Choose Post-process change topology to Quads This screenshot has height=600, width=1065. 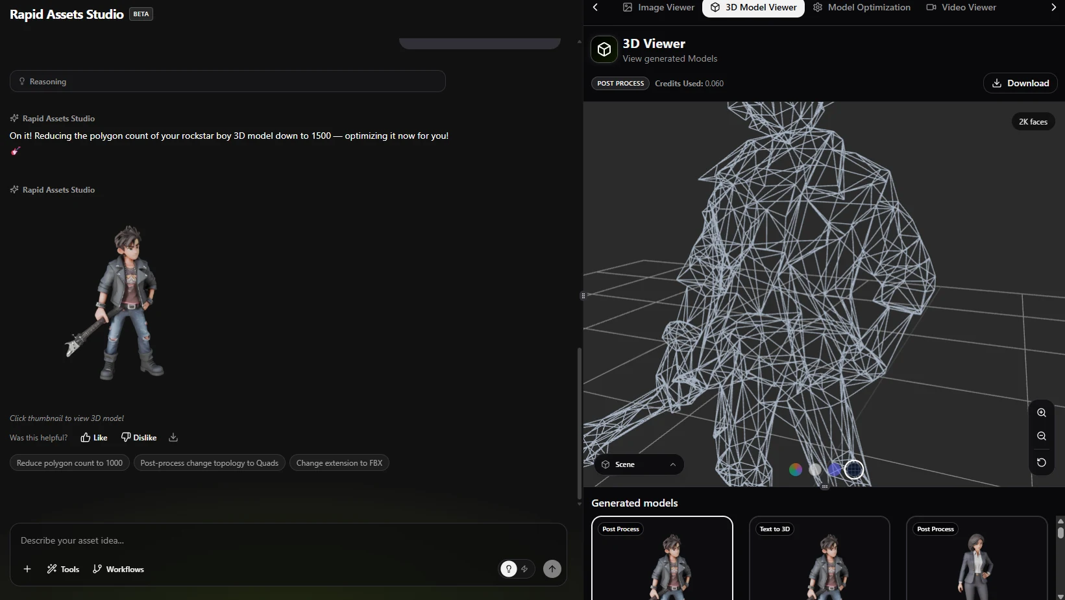pyautogui.click(x=209, y=462)
